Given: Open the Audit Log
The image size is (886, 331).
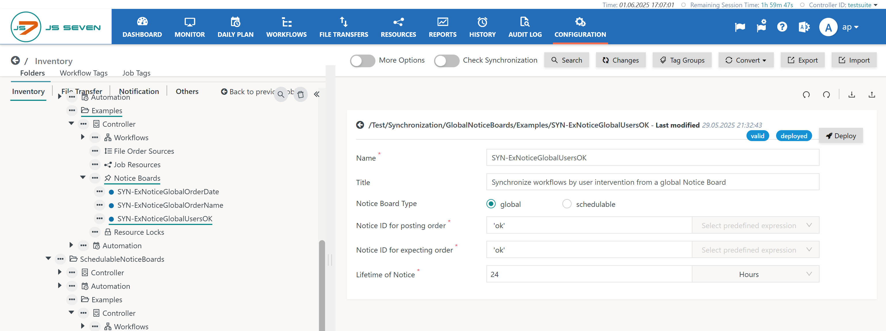Looking at the screenshot, I should coord(525,27).
